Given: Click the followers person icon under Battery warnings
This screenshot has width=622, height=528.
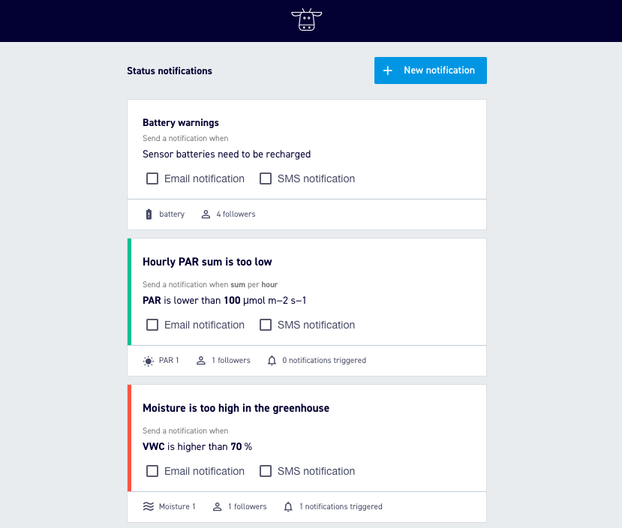Looking at the screenshot, I should 205,214.
